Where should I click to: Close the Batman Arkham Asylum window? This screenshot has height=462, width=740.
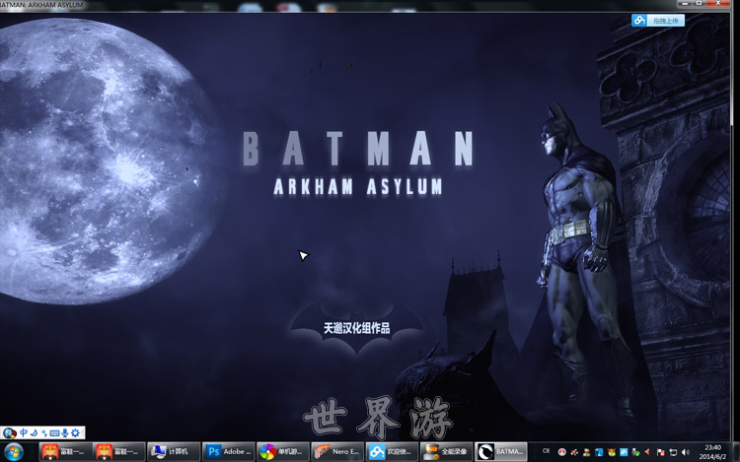[x=719, y=4]
